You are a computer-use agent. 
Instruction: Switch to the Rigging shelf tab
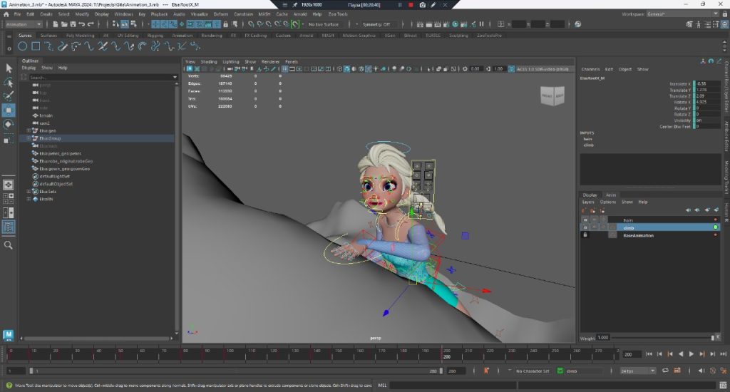pyautogui.click(x=155, y=36)
